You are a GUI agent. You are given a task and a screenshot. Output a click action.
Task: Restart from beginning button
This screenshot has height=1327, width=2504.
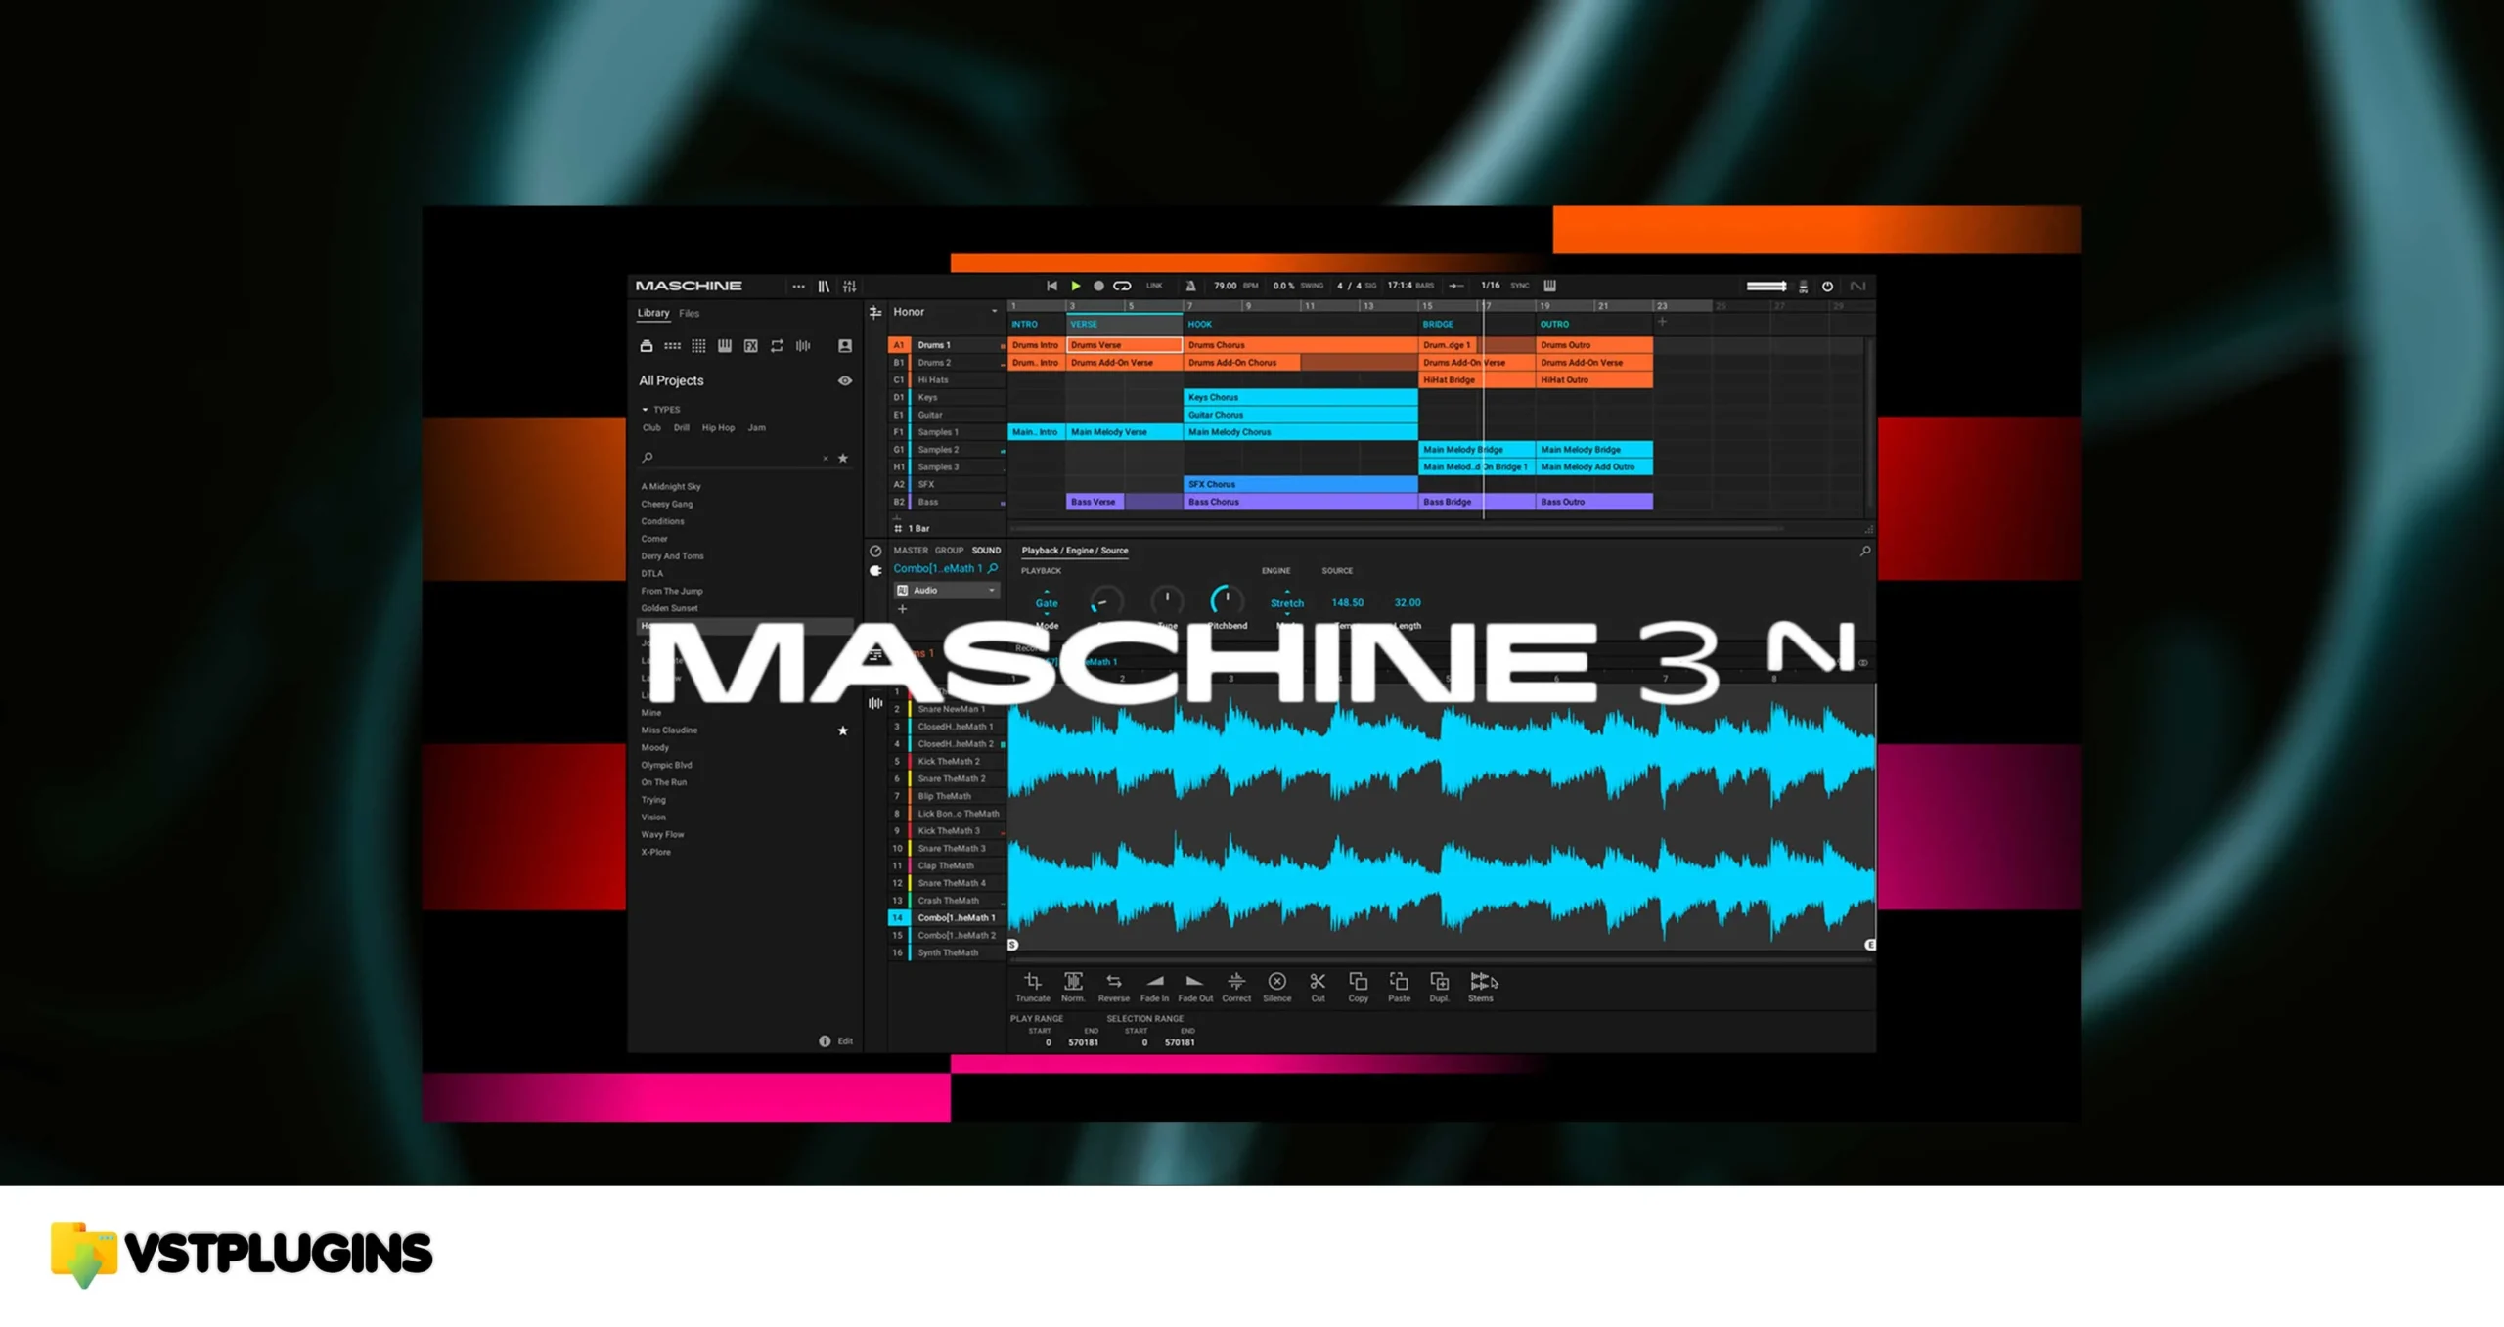click(x=1051, y=287)
